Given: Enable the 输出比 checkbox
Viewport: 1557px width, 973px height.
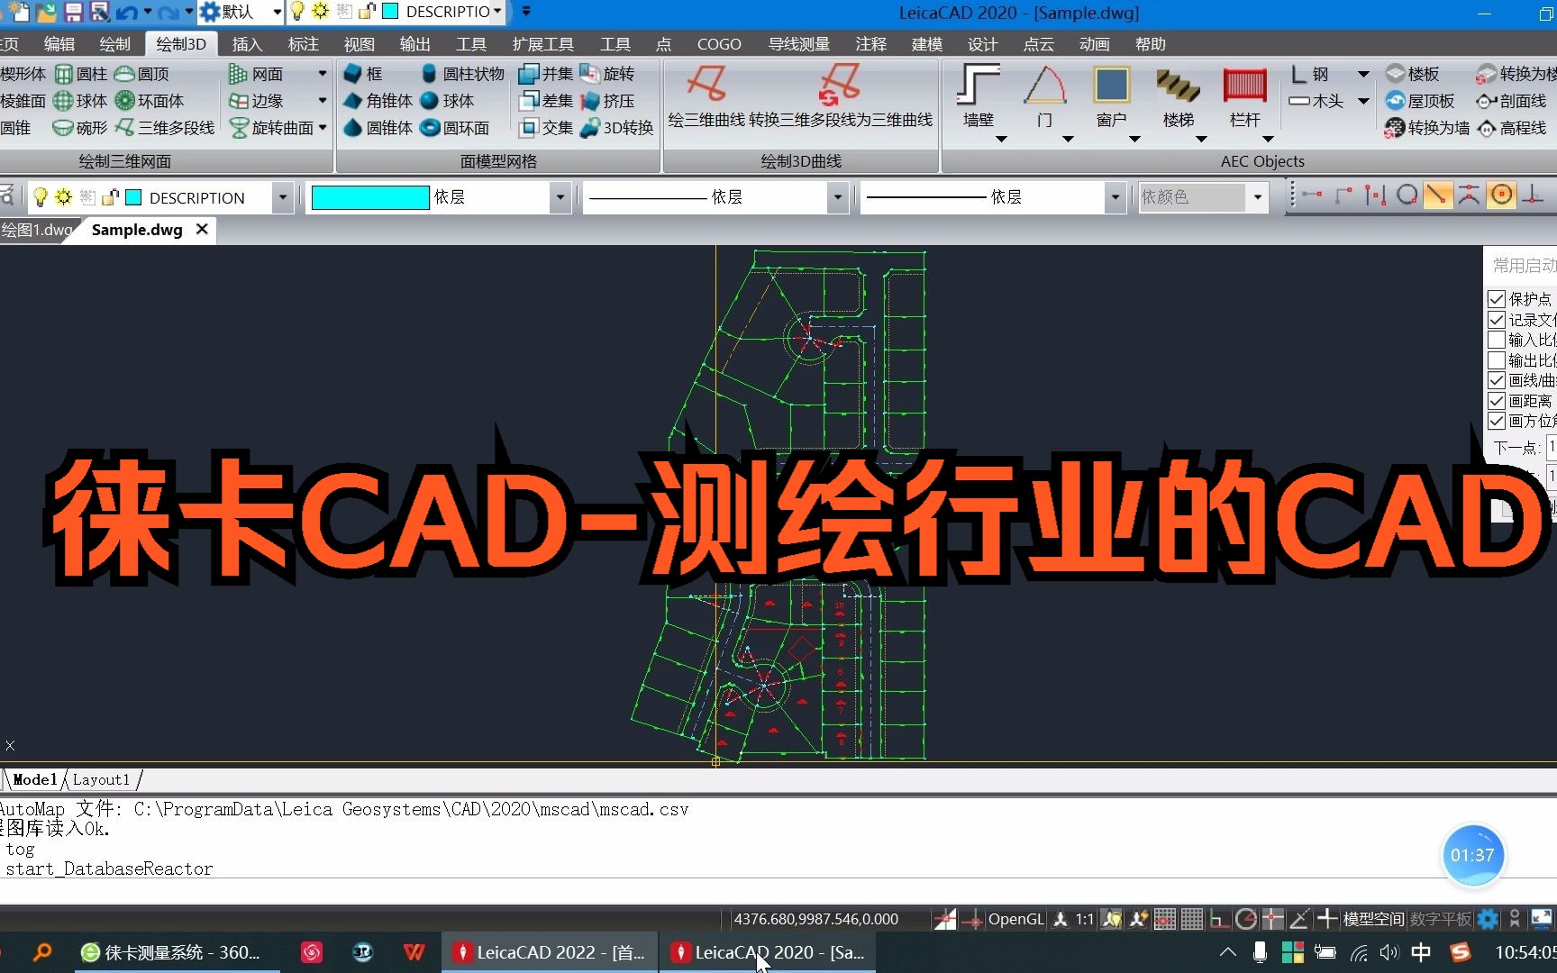Looking at the screenshot, I should tap(1497, 360).
